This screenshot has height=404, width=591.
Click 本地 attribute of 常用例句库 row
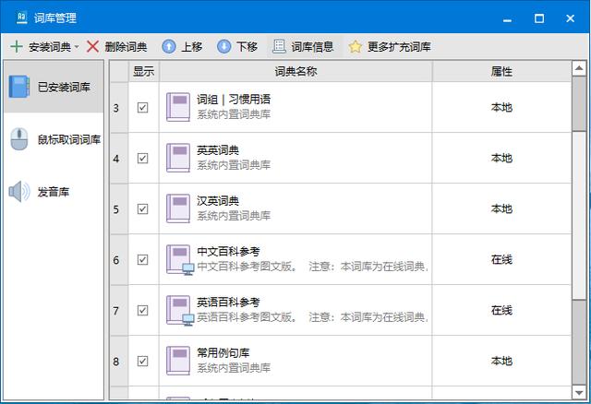(501, 361)
